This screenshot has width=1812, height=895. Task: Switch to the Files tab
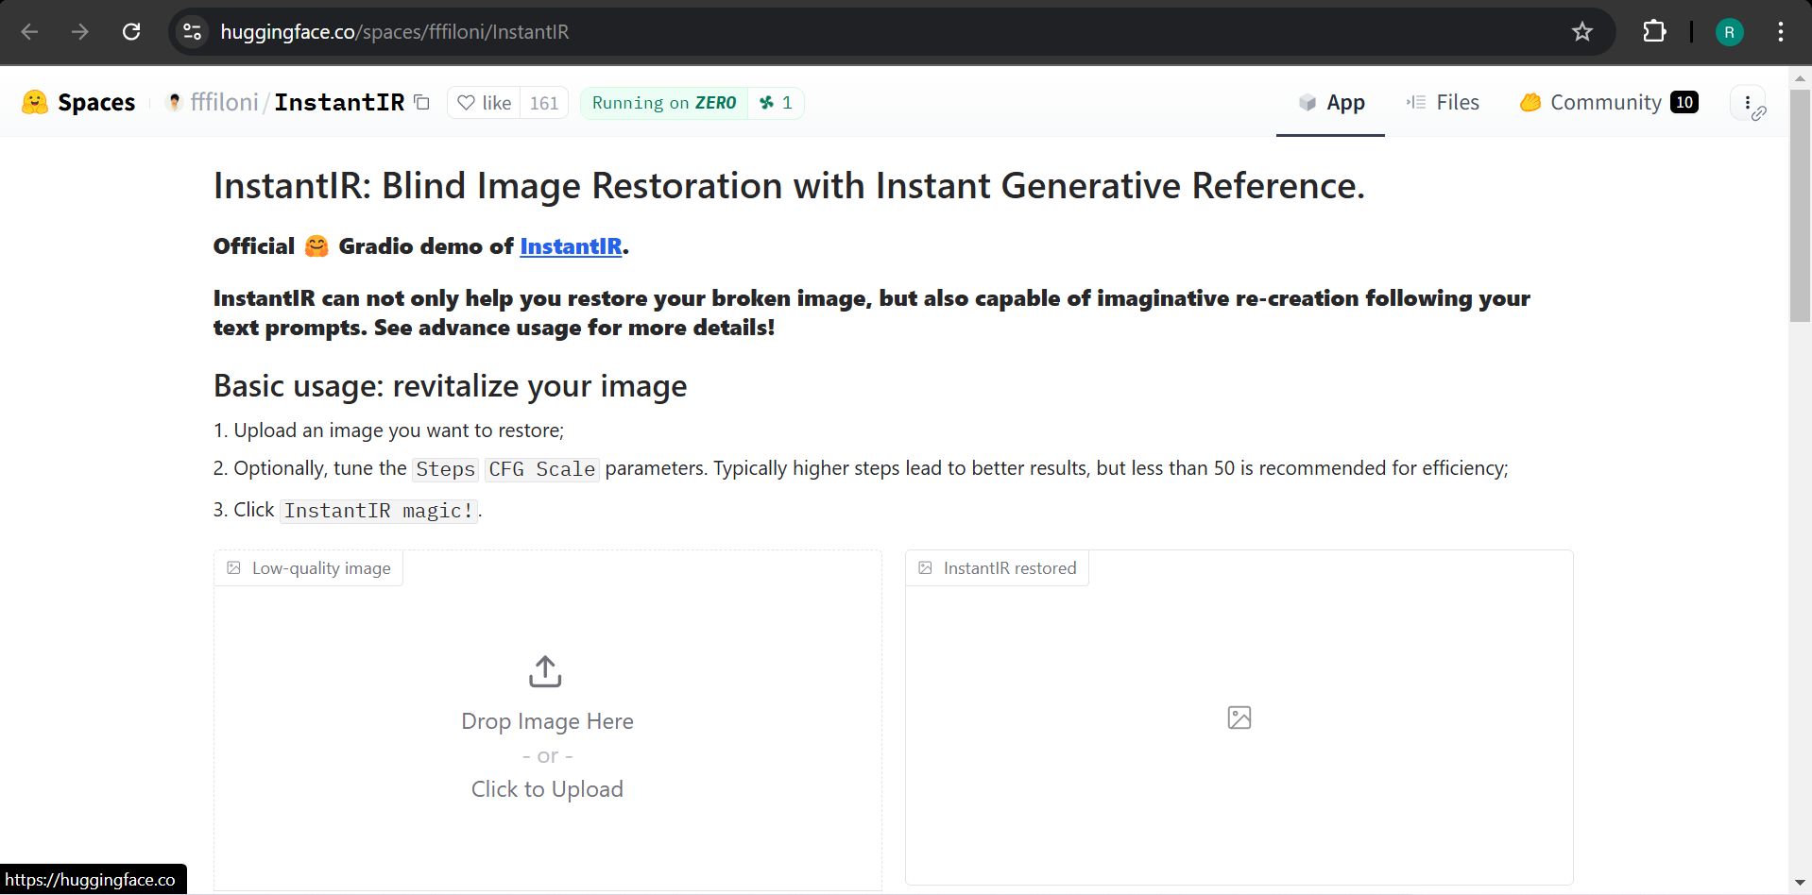click(x=1443, y=102)
